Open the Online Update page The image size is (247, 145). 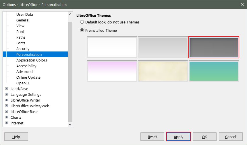point(28,78)
